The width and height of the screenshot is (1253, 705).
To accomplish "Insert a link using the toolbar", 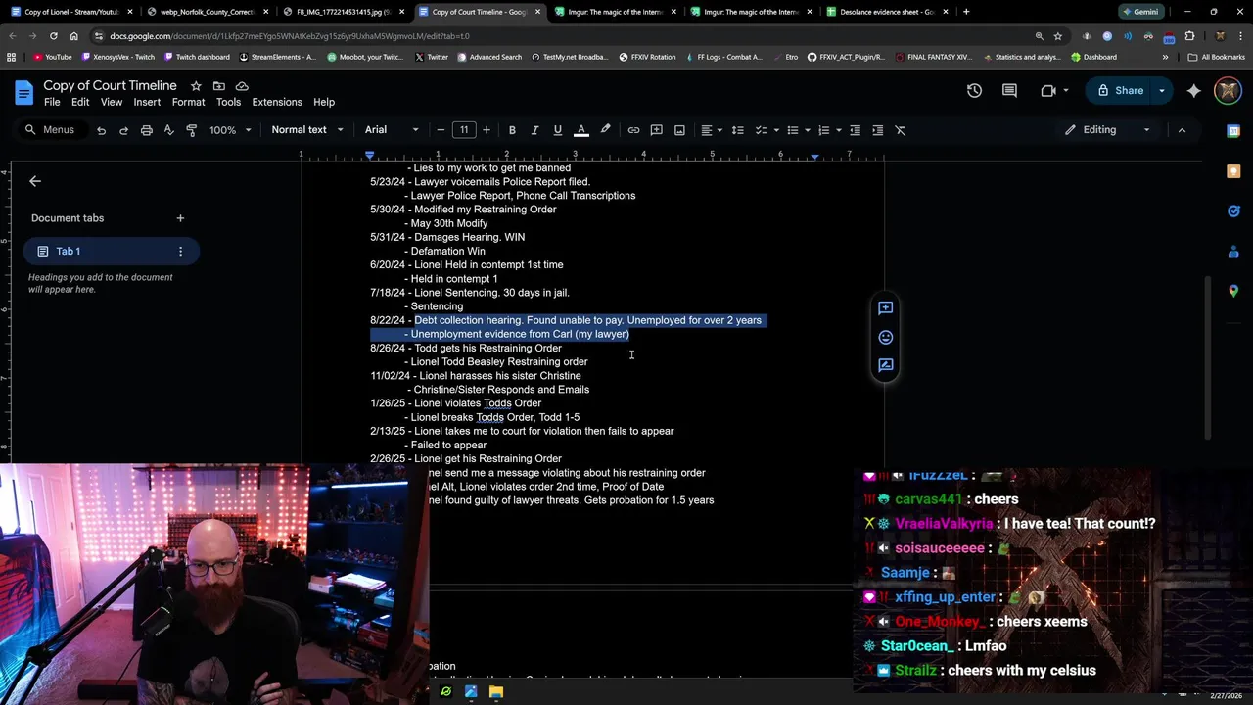I will (x=633, y=130).
